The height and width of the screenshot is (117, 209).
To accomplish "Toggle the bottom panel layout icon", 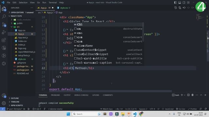I will point(180,3).
